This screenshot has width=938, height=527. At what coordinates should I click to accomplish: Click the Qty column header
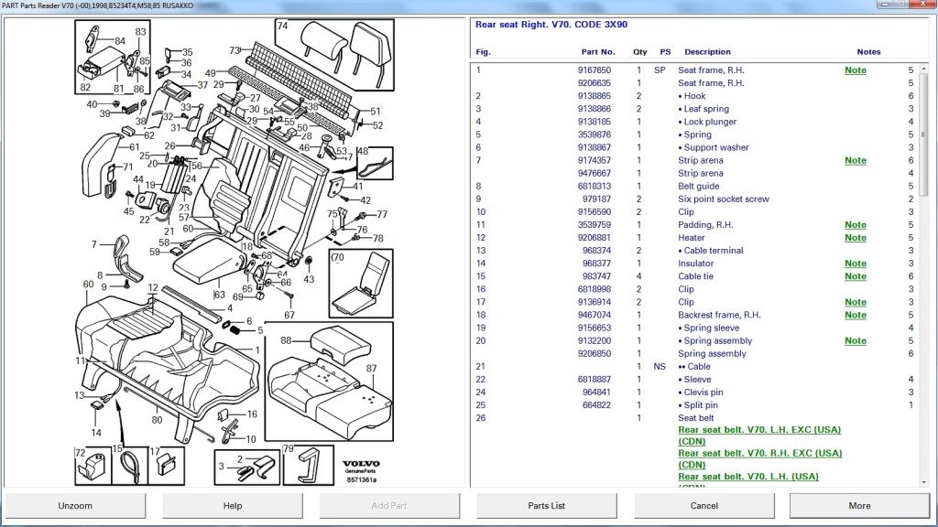pyautogui.click(x=640, y=52)
